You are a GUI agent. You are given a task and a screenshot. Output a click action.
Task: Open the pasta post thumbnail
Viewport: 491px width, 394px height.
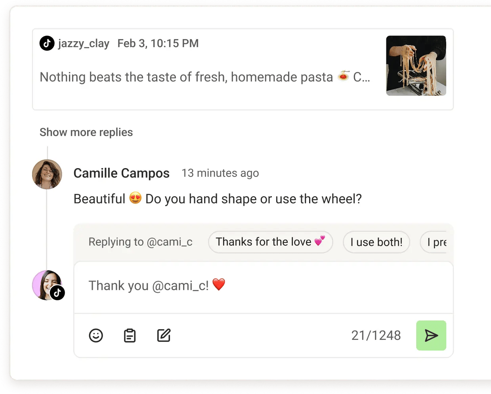(x=416, y=66)
